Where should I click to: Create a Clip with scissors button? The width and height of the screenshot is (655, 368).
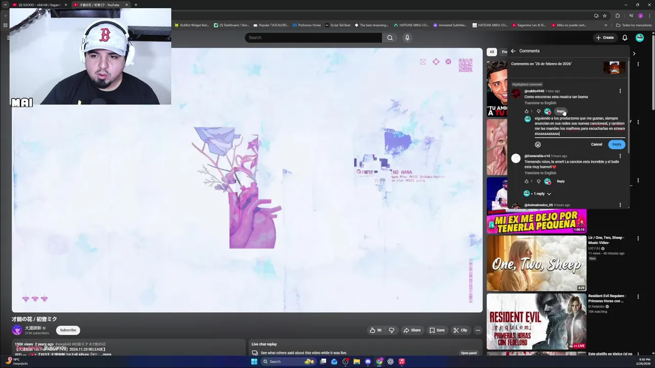pos(460,330)
